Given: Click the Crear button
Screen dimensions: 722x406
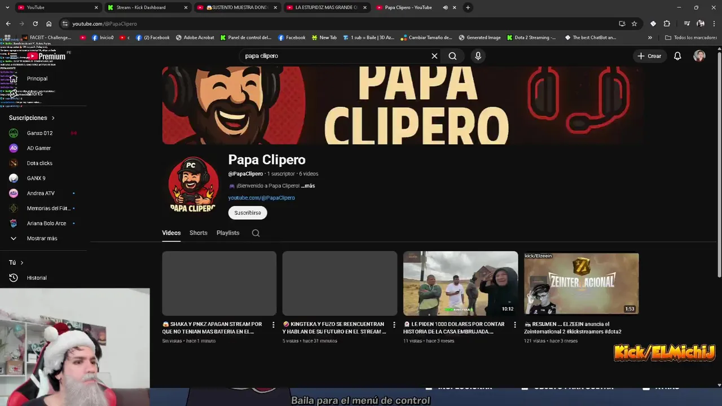Looking at the screenshot, I should tap(649, 56).
